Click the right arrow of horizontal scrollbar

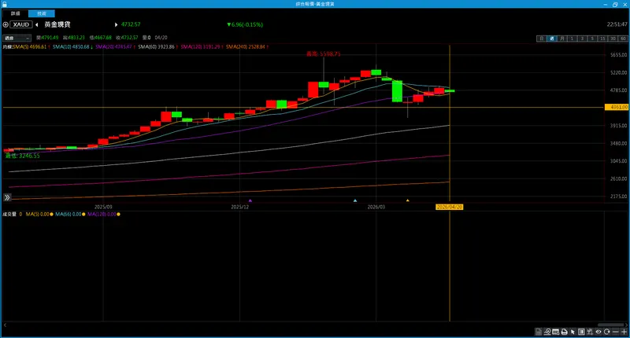626,325
